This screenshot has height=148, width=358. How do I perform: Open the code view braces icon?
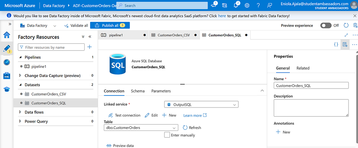point(336,44)
